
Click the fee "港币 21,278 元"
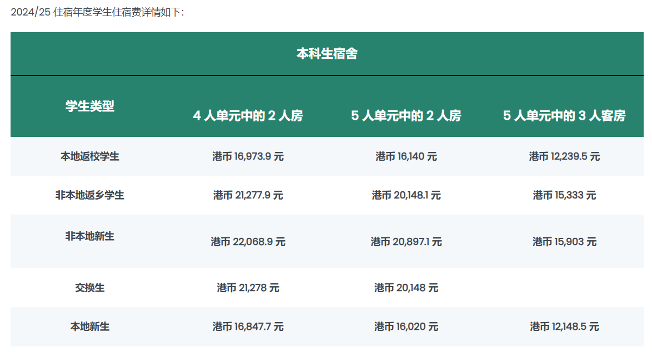click(x=248, y=288)
